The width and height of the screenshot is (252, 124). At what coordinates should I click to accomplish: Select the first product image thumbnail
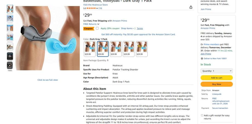10,9
